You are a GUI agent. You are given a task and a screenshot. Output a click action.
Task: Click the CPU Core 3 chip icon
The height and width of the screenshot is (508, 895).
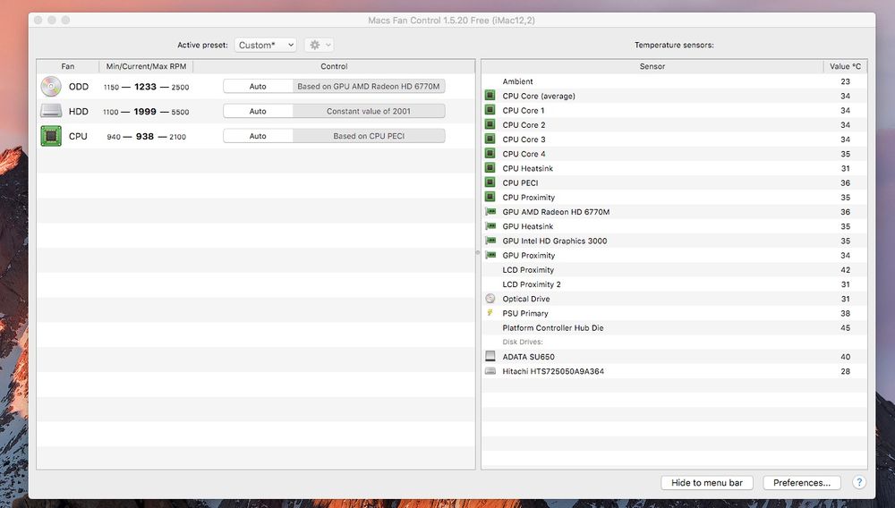point(490,139)
